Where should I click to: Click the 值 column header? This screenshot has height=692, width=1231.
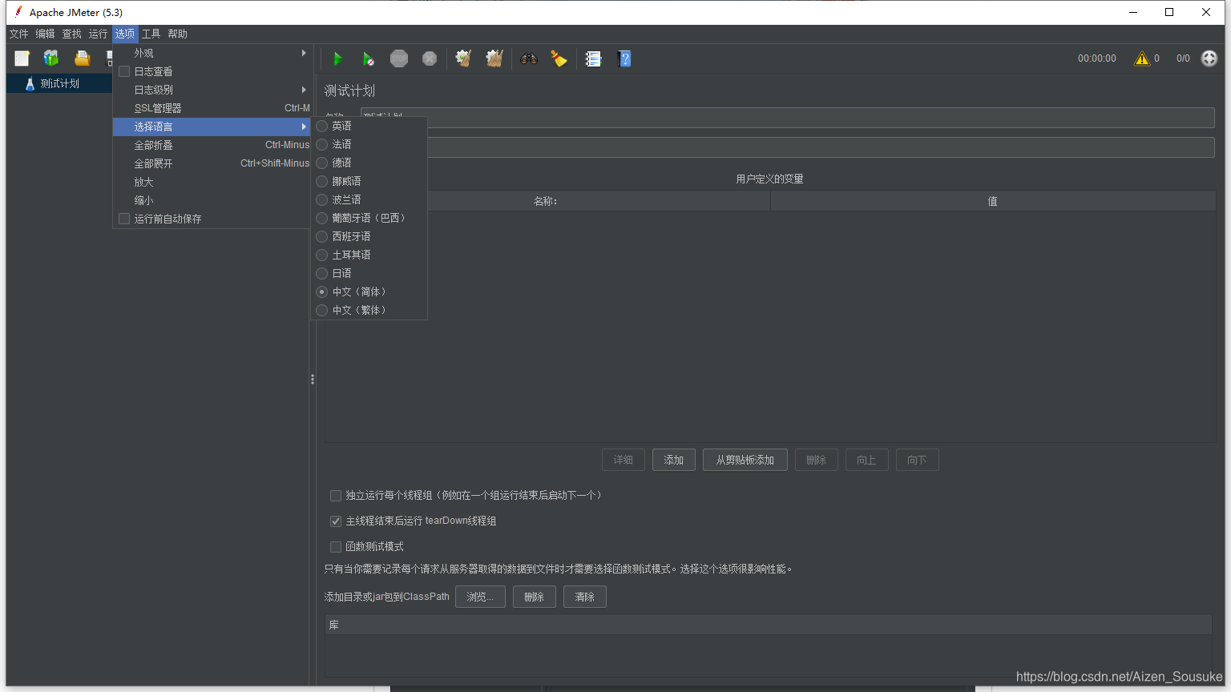pos(992,201)
